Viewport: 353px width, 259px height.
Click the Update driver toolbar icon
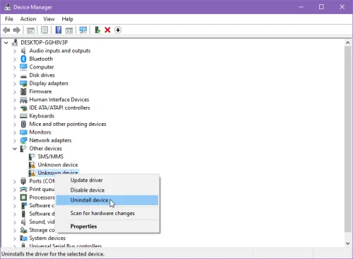[x=97, y=30]
